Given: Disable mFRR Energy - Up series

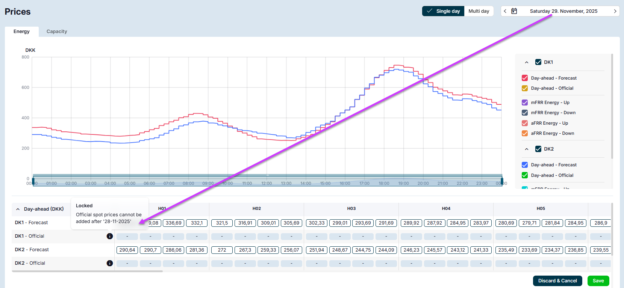Looking at the screenshot, I should 525,103.
